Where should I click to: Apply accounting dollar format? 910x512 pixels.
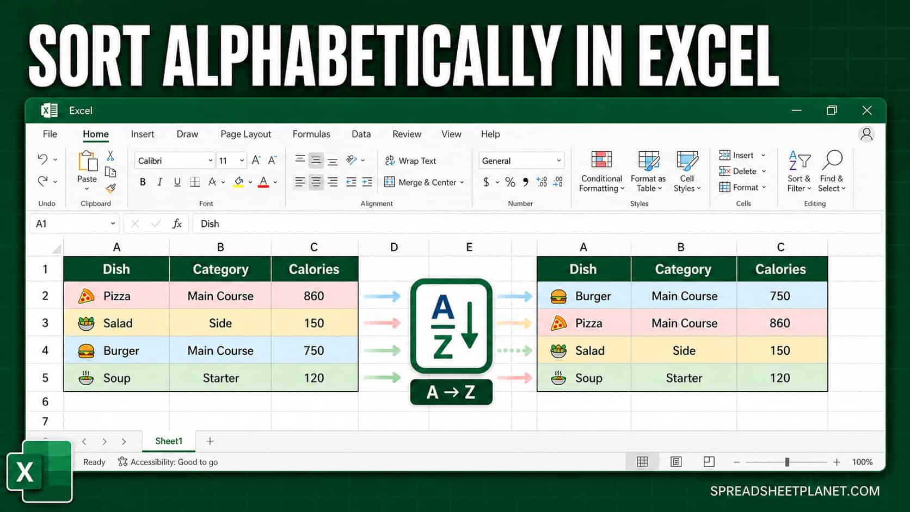click(x=486, y=182)
